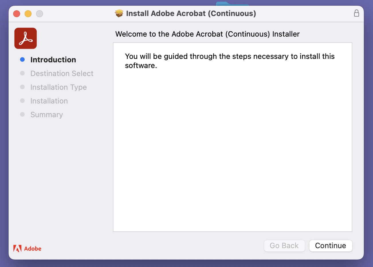Click the Installation Type step bullet
Screen dimensions: 373x267
point(22,87)
